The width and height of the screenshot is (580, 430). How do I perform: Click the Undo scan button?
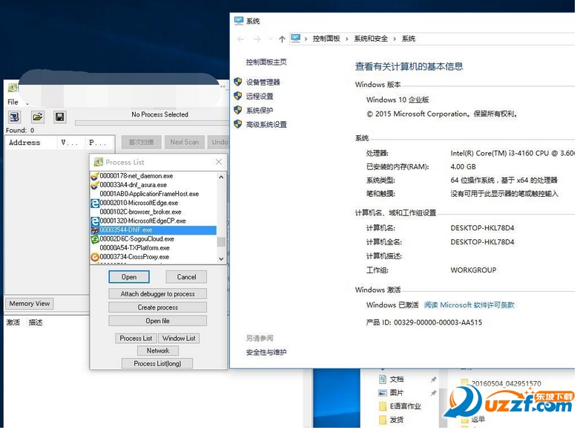(220, 142)
